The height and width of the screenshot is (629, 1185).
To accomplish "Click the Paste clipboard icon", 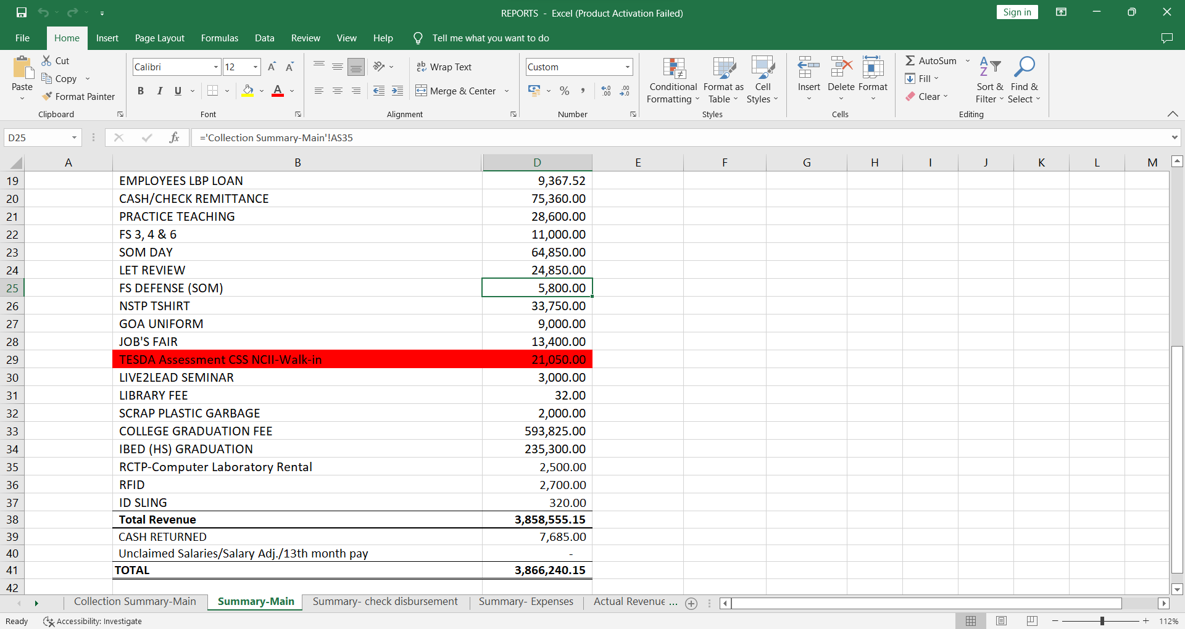I will pyautogui.click(x=22, y=68).
